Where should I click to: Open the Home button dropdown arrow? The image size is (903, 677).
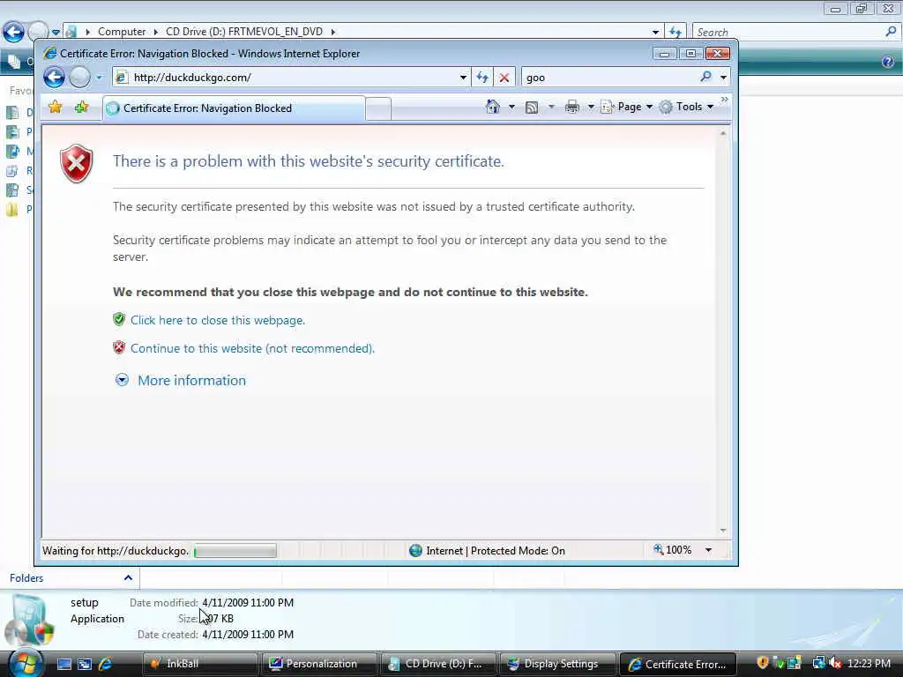[511, 107]
